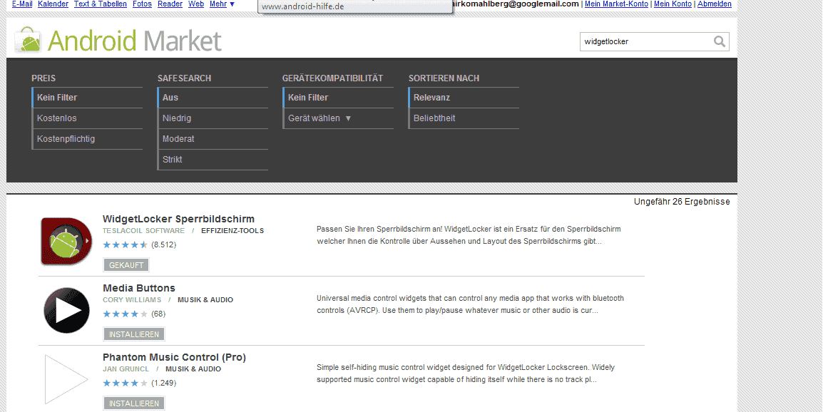Image resolution: width=823 pixels, height=412 pixels.
Task: Click the WidgetLocker review count (8.512)
Action: (x=164, y=244)
